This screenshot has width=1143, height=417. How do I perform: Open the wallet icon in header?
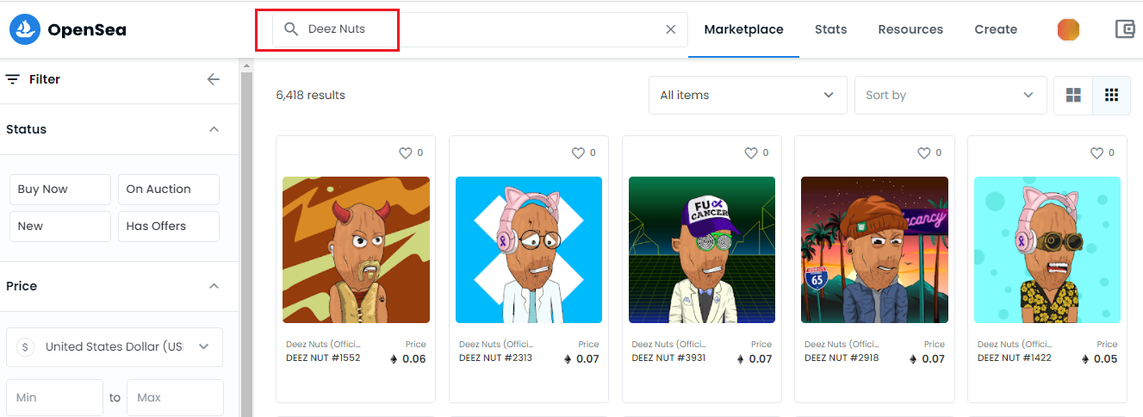click(1125, 29)
